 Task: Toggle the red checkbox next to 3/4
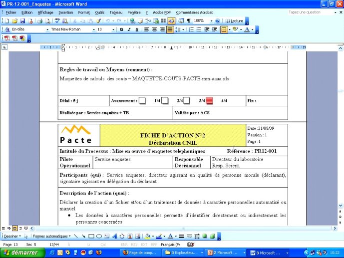tap(209, 101)
